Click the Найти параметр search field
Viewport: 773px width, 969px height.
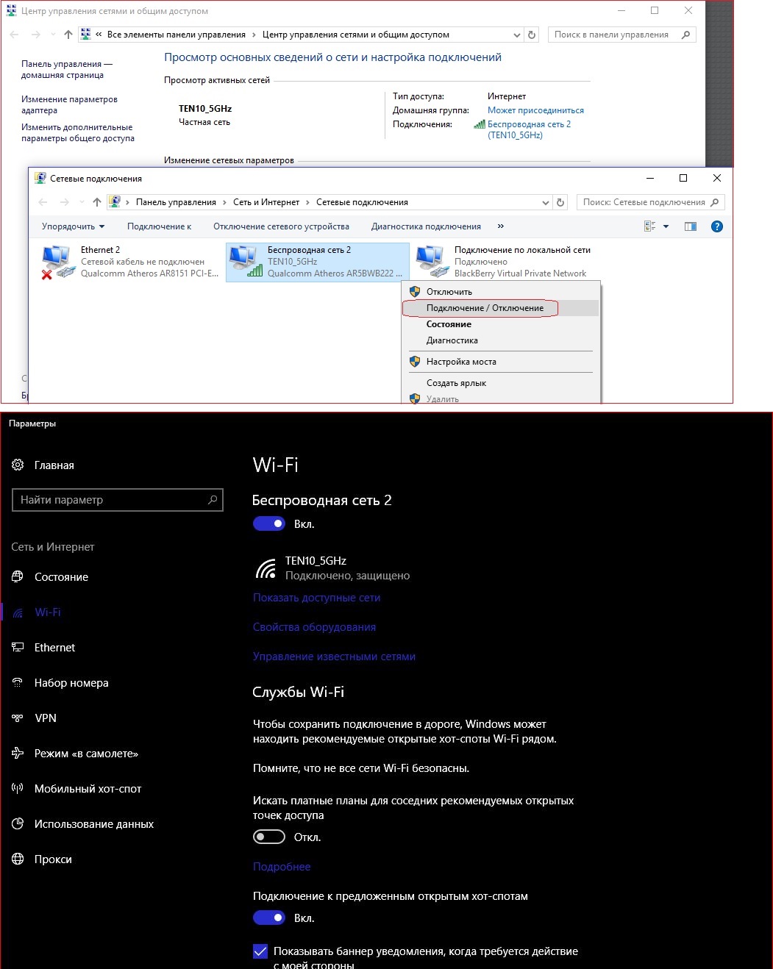pyautogui.click(x=118, y=500)
